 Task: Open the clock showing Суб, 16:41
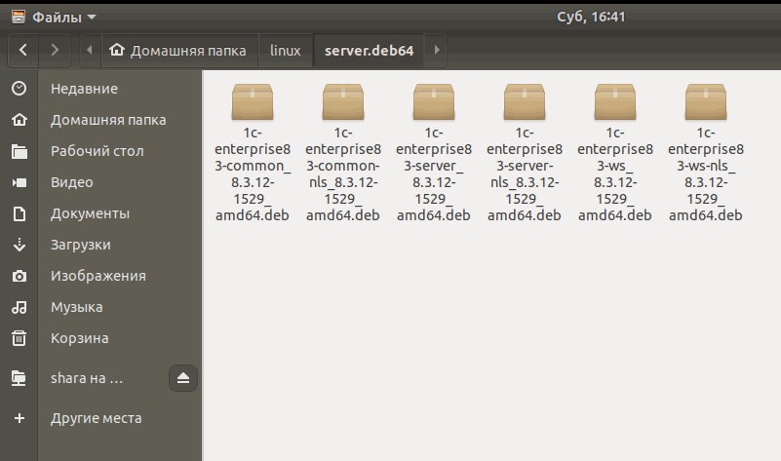pos(590,17)
